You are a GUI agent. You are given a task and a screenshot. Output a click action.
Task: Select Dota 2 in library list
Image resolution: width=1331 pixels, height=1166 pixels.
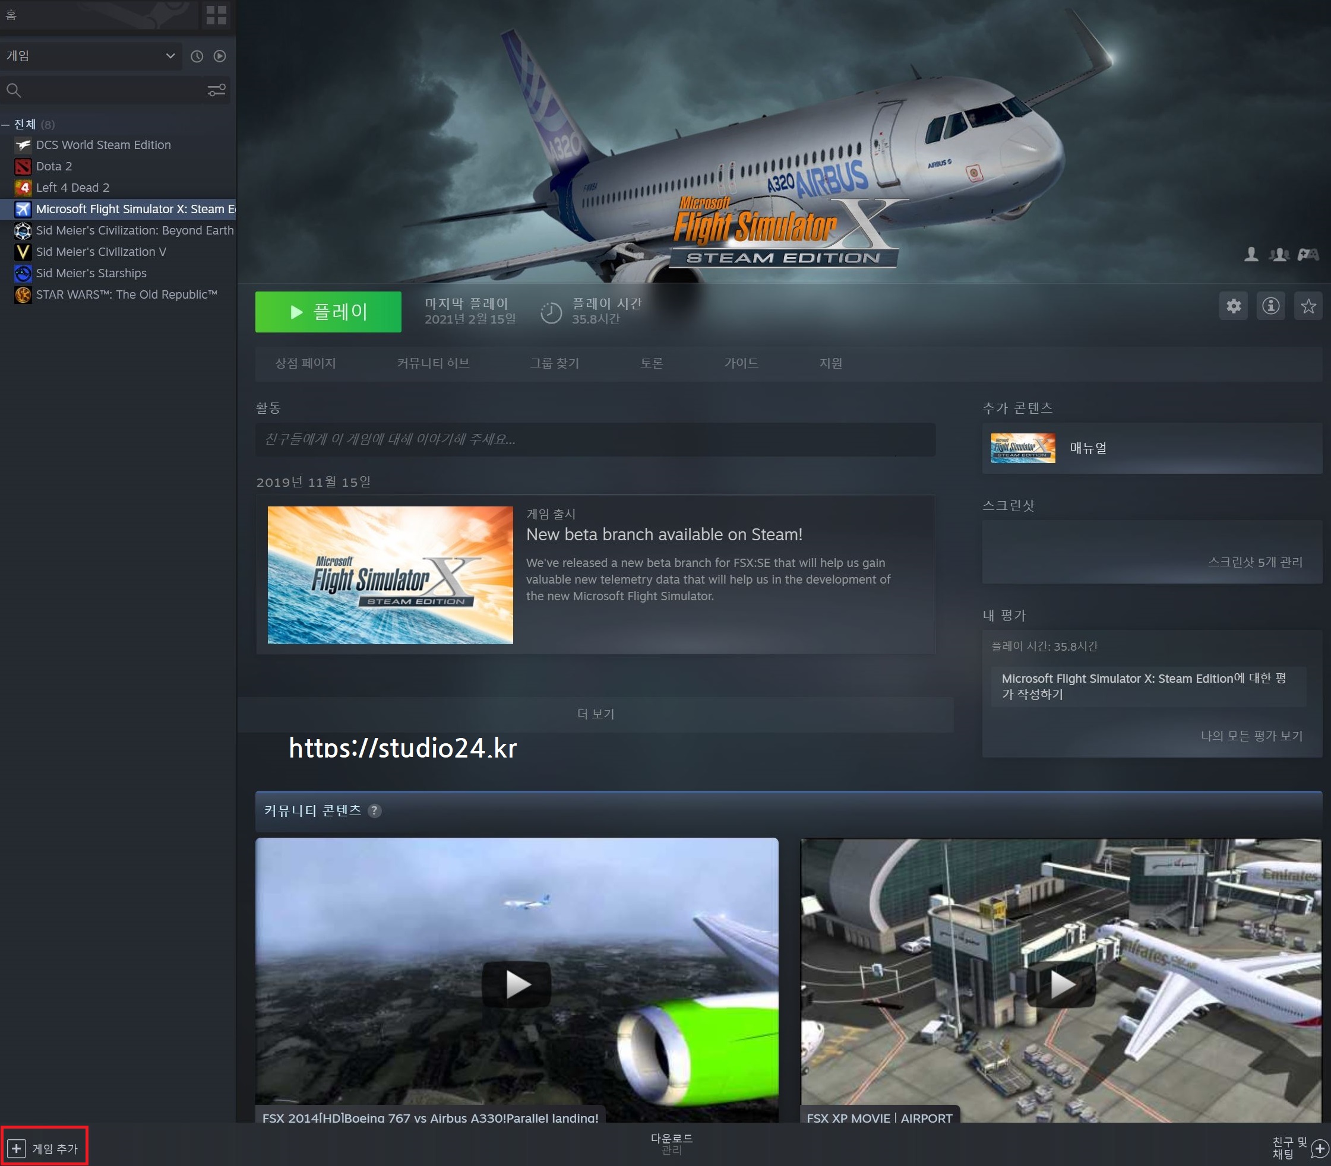[x=54, y=167]
